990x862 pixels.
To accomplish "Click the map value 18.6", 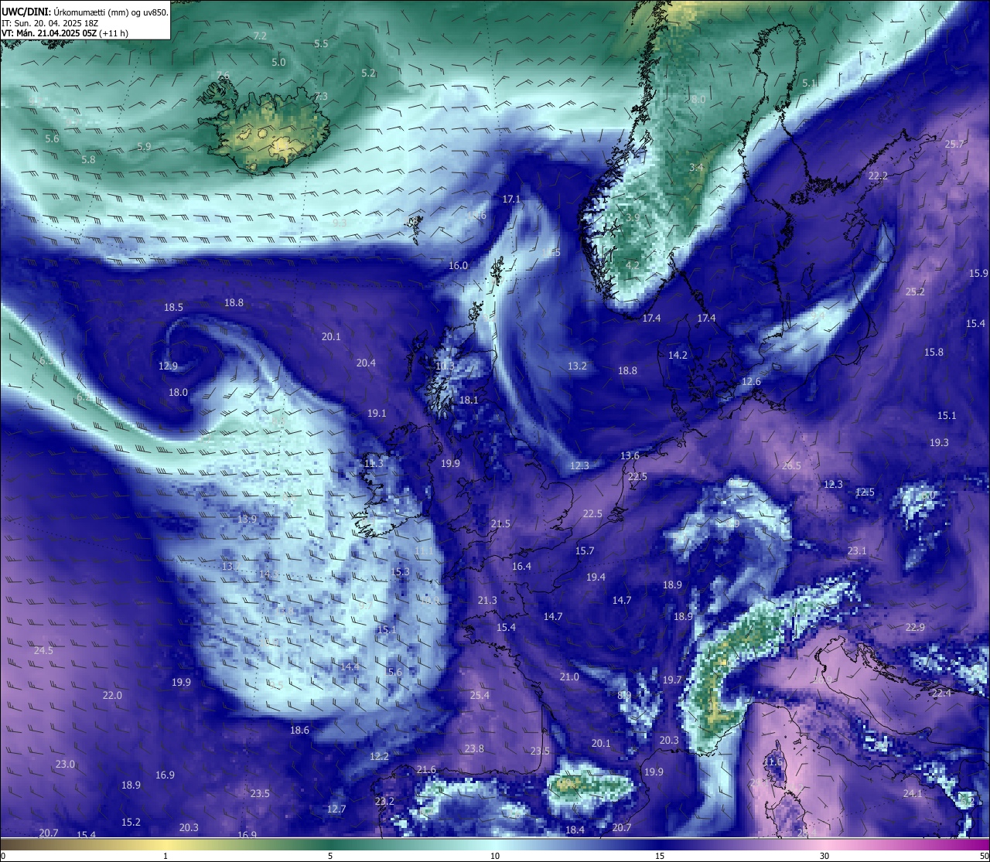I will pyautogui.click(x=299, y=731).
